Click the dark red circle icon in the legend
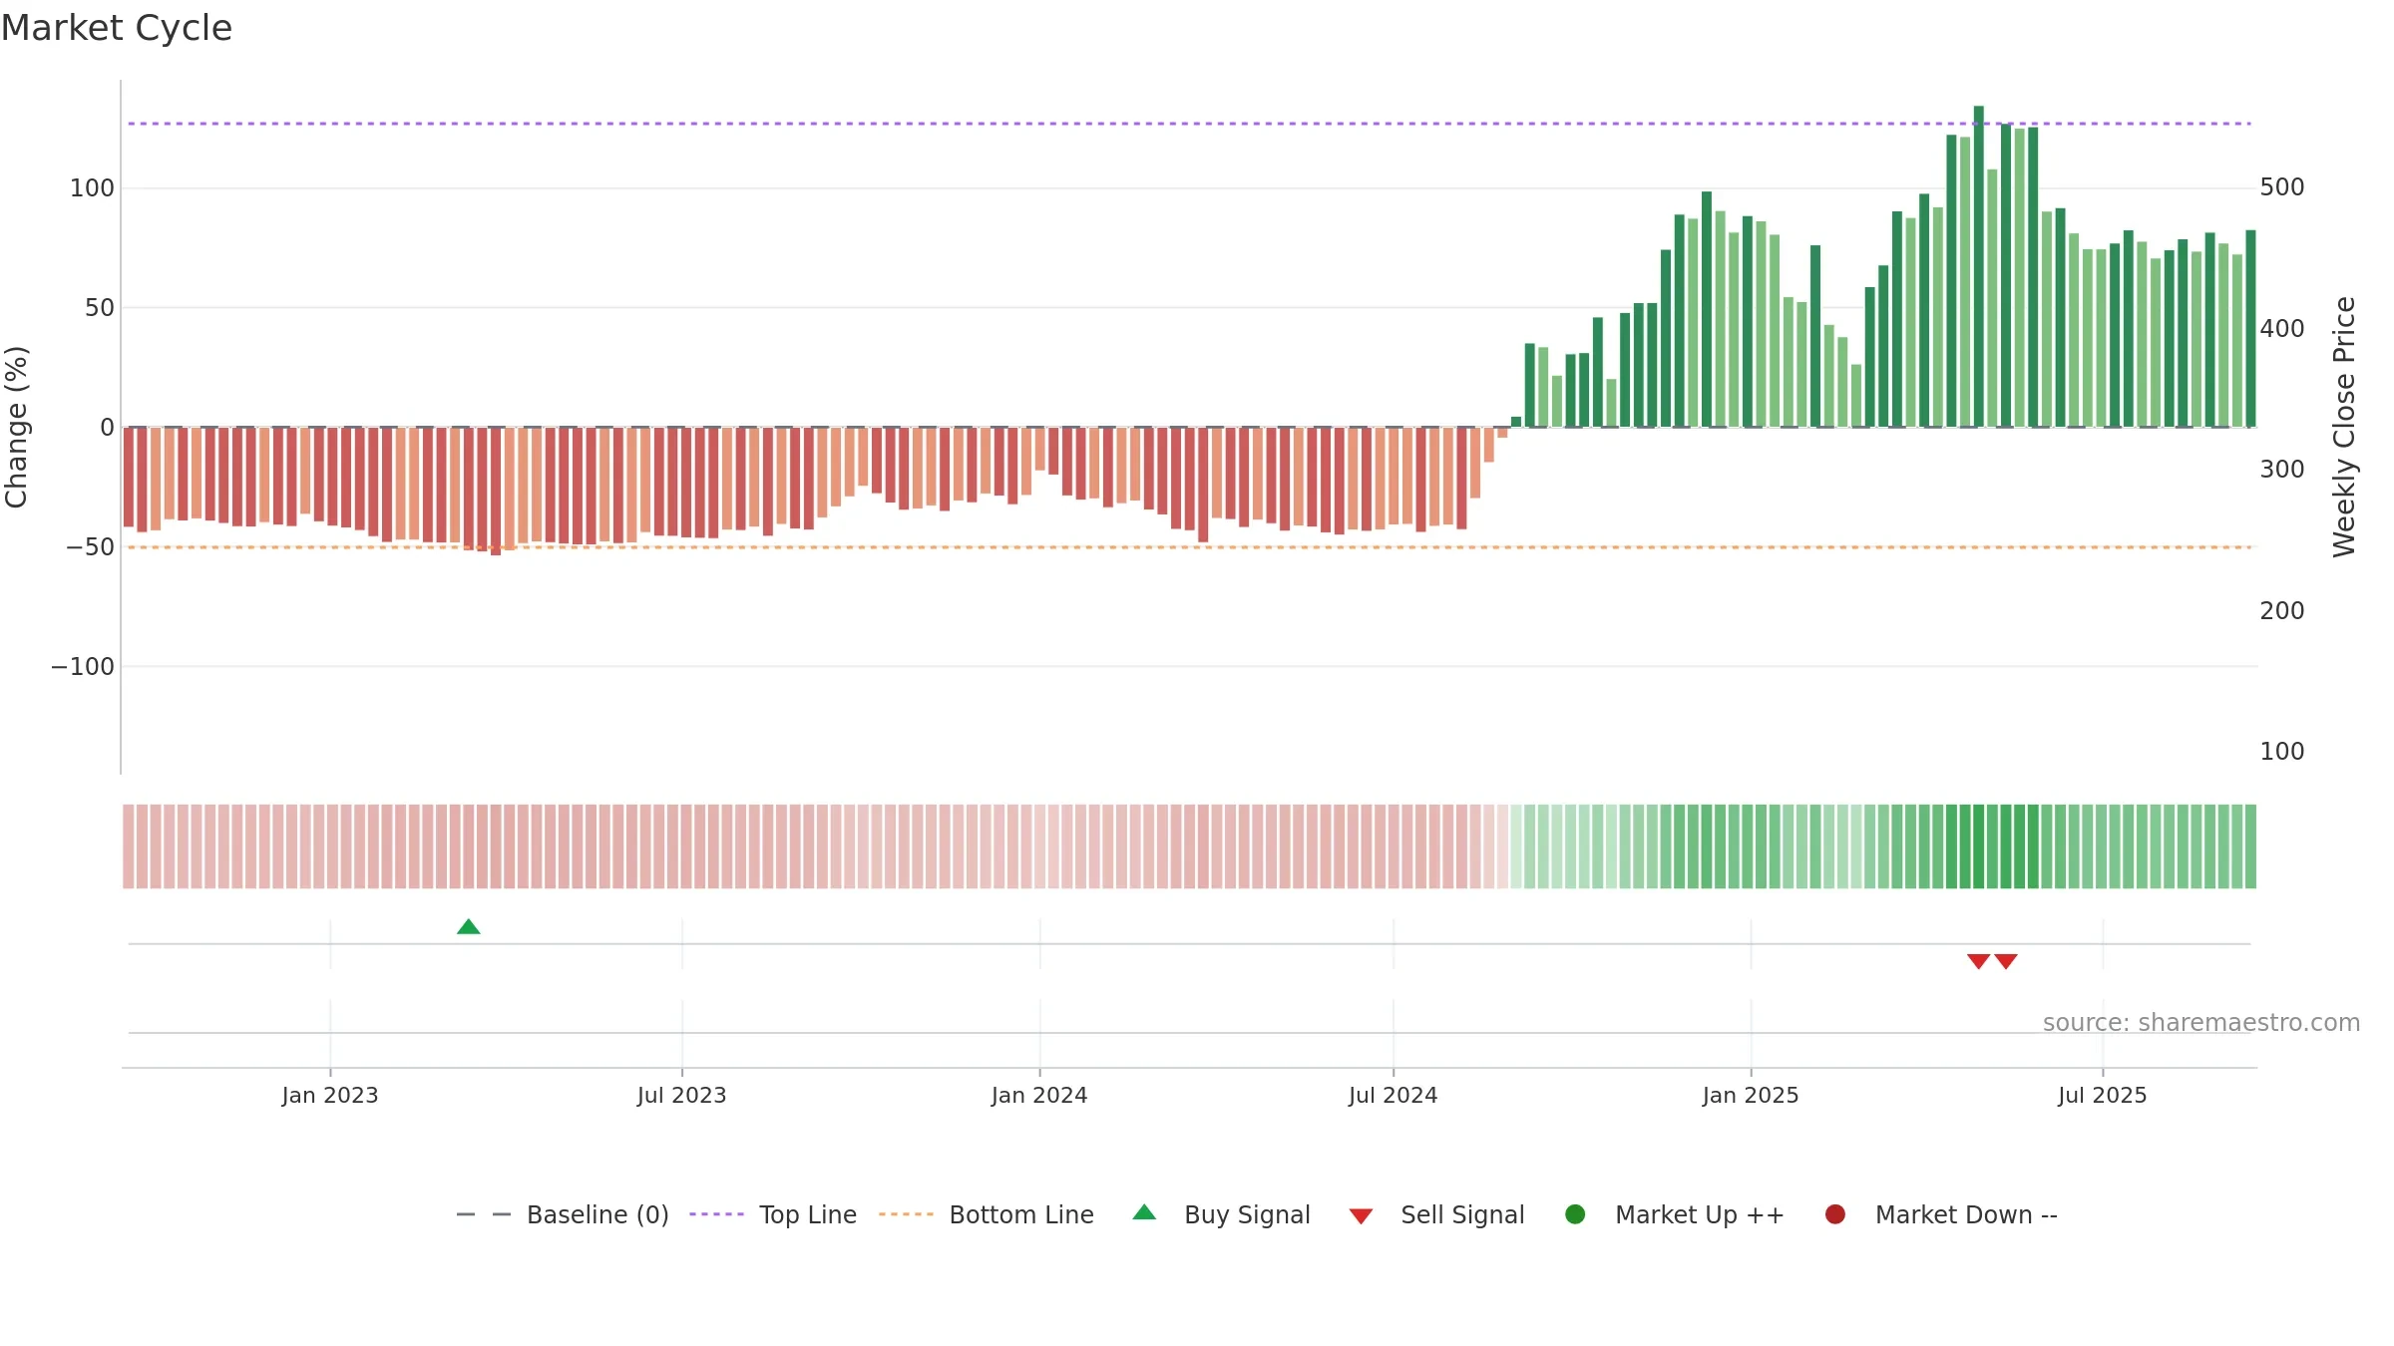This screenshot has height=1346, width=2394. pos(1835,1214)
